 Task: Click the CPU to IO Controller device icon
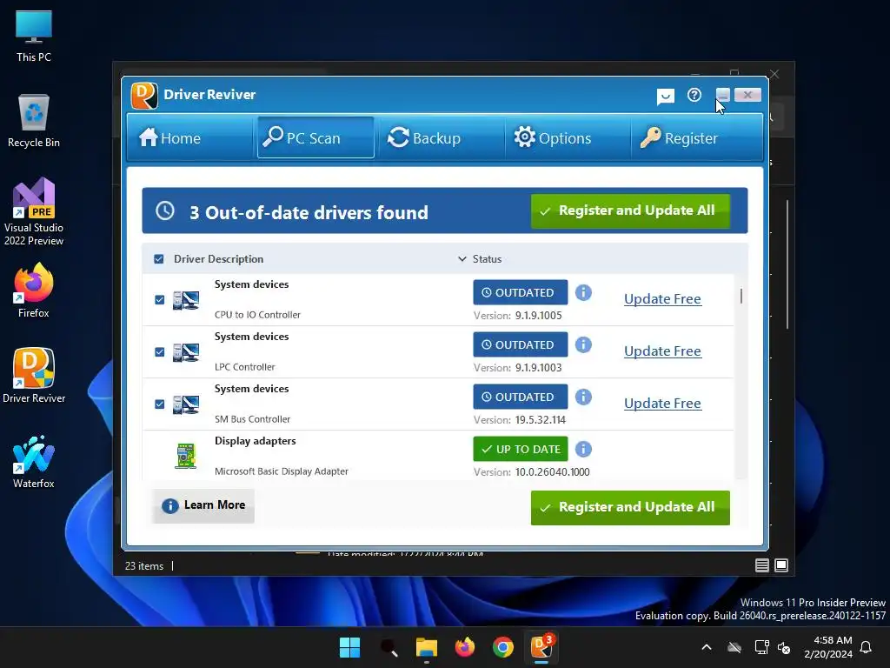(x=186, y=300)
